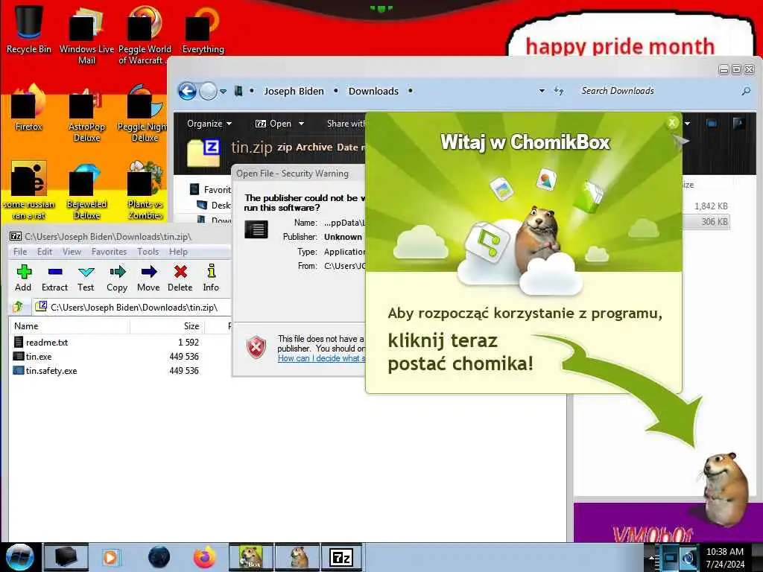The image size is (763, 572).
Task: Expand the Open dropdown arrow in Explorer
Action: 301,124
